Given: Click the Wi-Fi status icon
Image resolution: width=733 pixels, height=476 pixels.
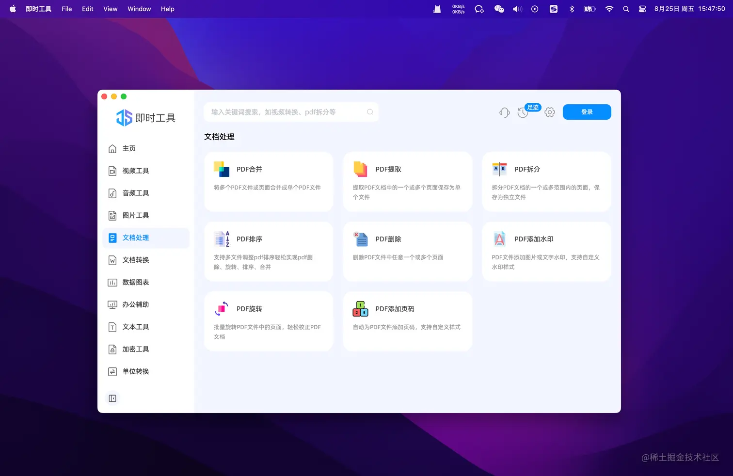Looking at the screenshot, I should 609,9.
